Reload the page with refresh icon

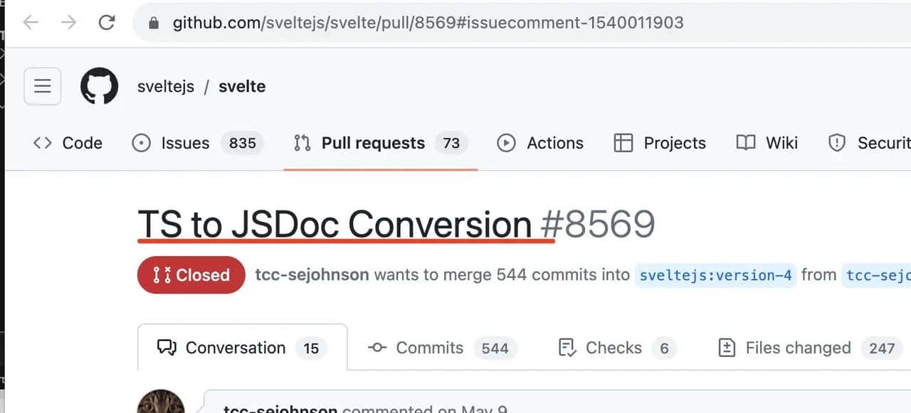107,23
